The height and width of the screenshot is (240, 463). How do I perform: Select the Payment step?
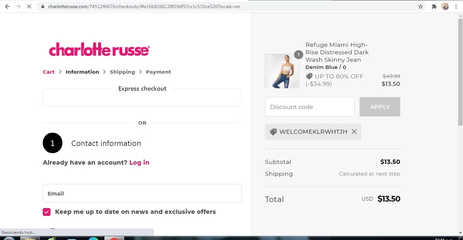click(x=158, y=72)
